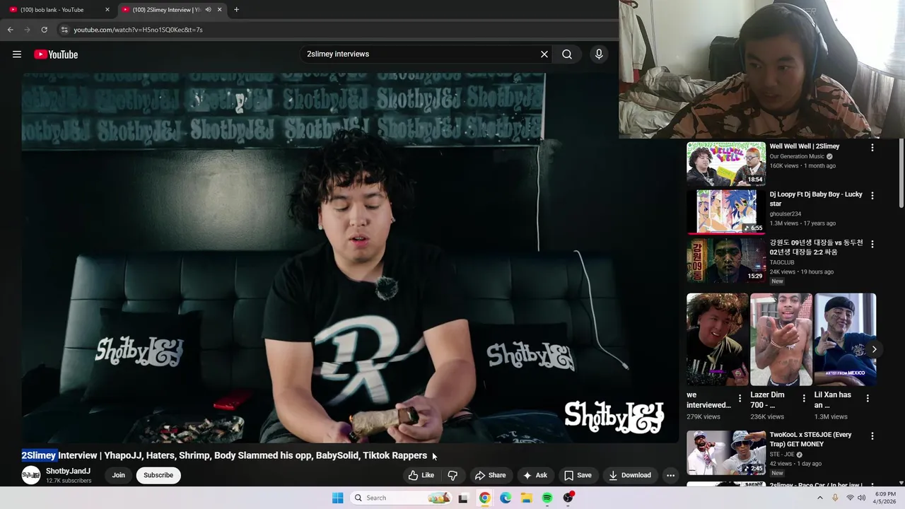Switch to the 'bob lank - YouTube' tab

coord(59,10)
